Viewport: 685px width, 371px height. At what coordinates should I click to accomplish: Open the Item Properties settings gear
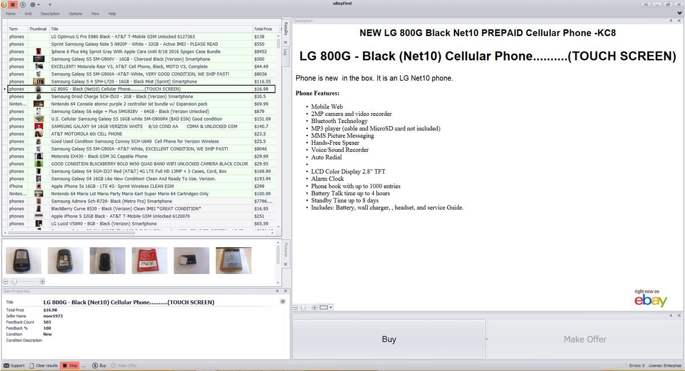coord(283,301)
